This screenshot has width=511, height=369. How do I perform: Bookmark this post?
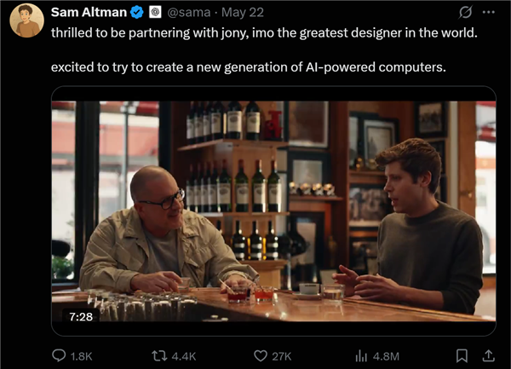(x=462, y=355)
